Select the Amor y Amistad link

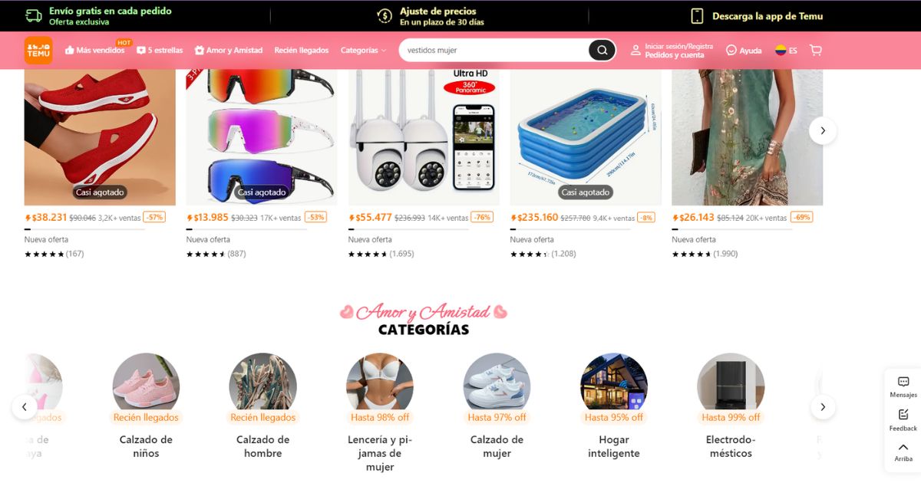click(x=229, y=50)
